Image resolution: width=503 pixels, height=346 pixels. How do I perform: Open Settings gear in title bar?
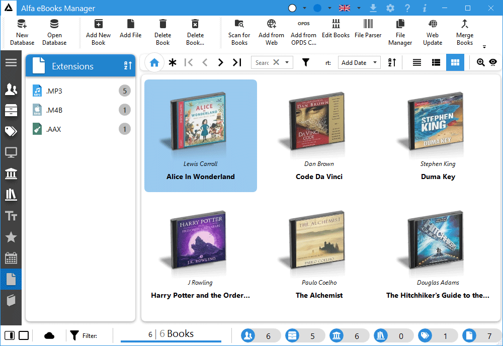tap(390, 8)
